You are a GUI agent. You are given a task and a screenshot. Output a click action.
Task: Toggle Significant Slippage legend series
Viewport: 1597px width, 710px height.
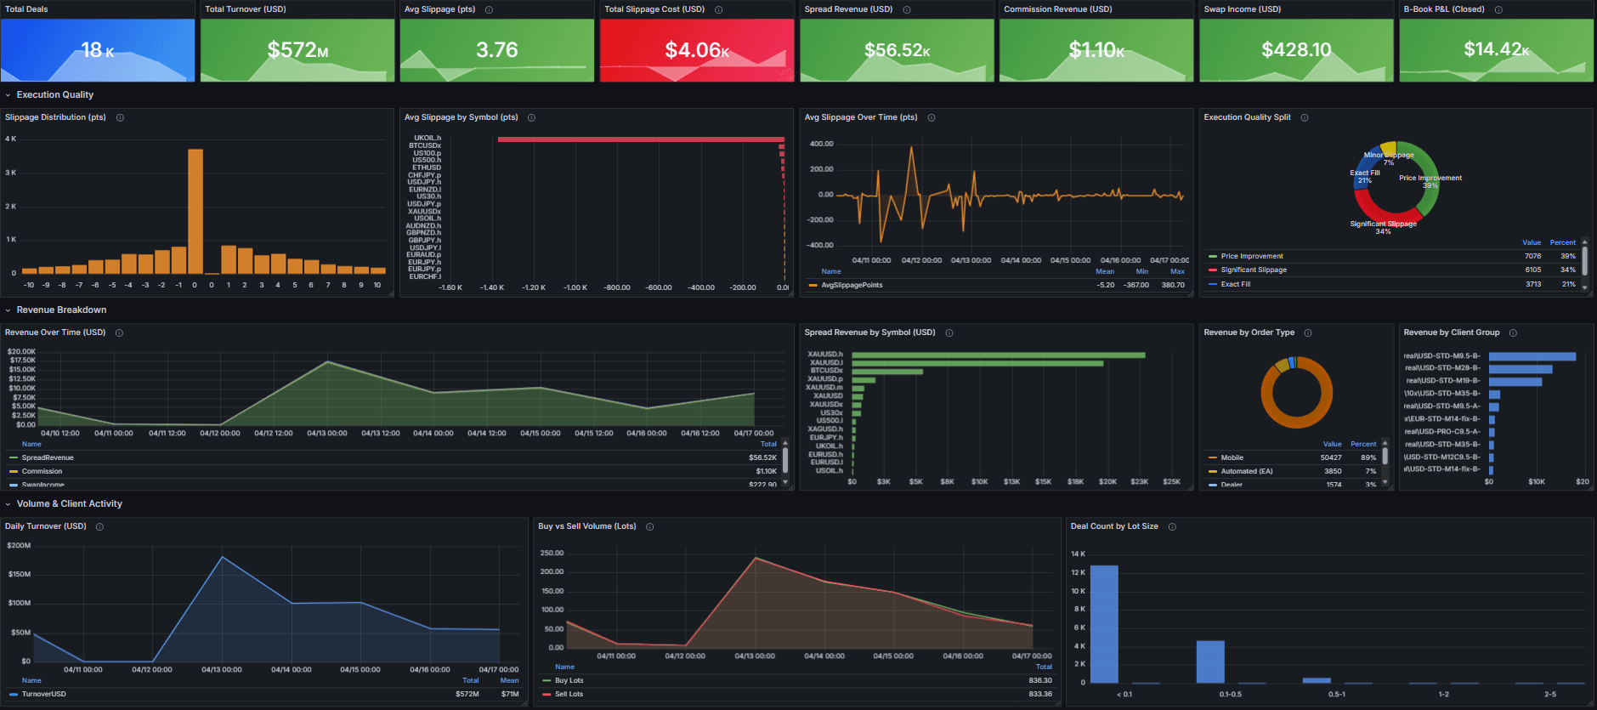[x=1254, y=270]
